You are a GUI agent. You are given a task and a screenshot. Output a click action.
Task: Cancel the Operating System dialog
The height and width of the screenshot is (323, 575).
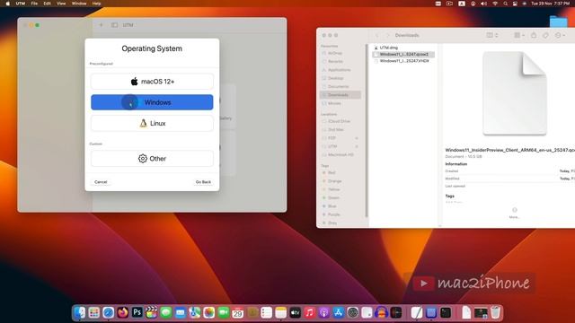pos(101,182)
